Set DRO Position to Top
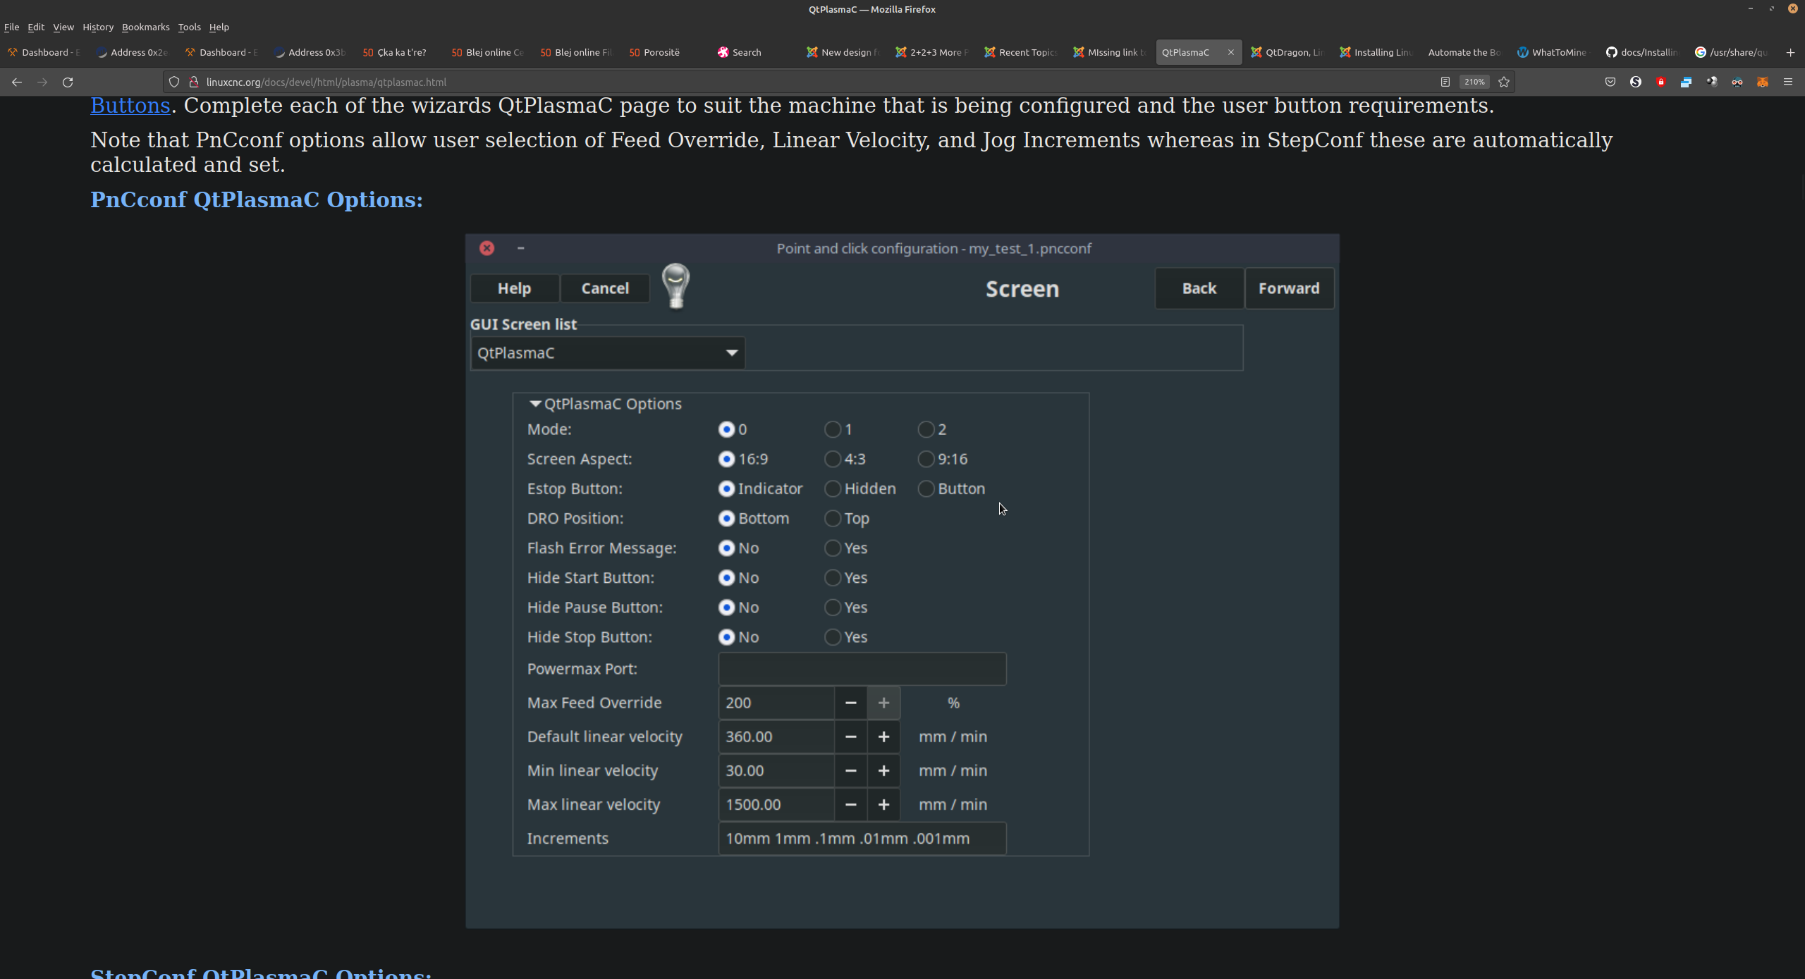 click(833, 518)
